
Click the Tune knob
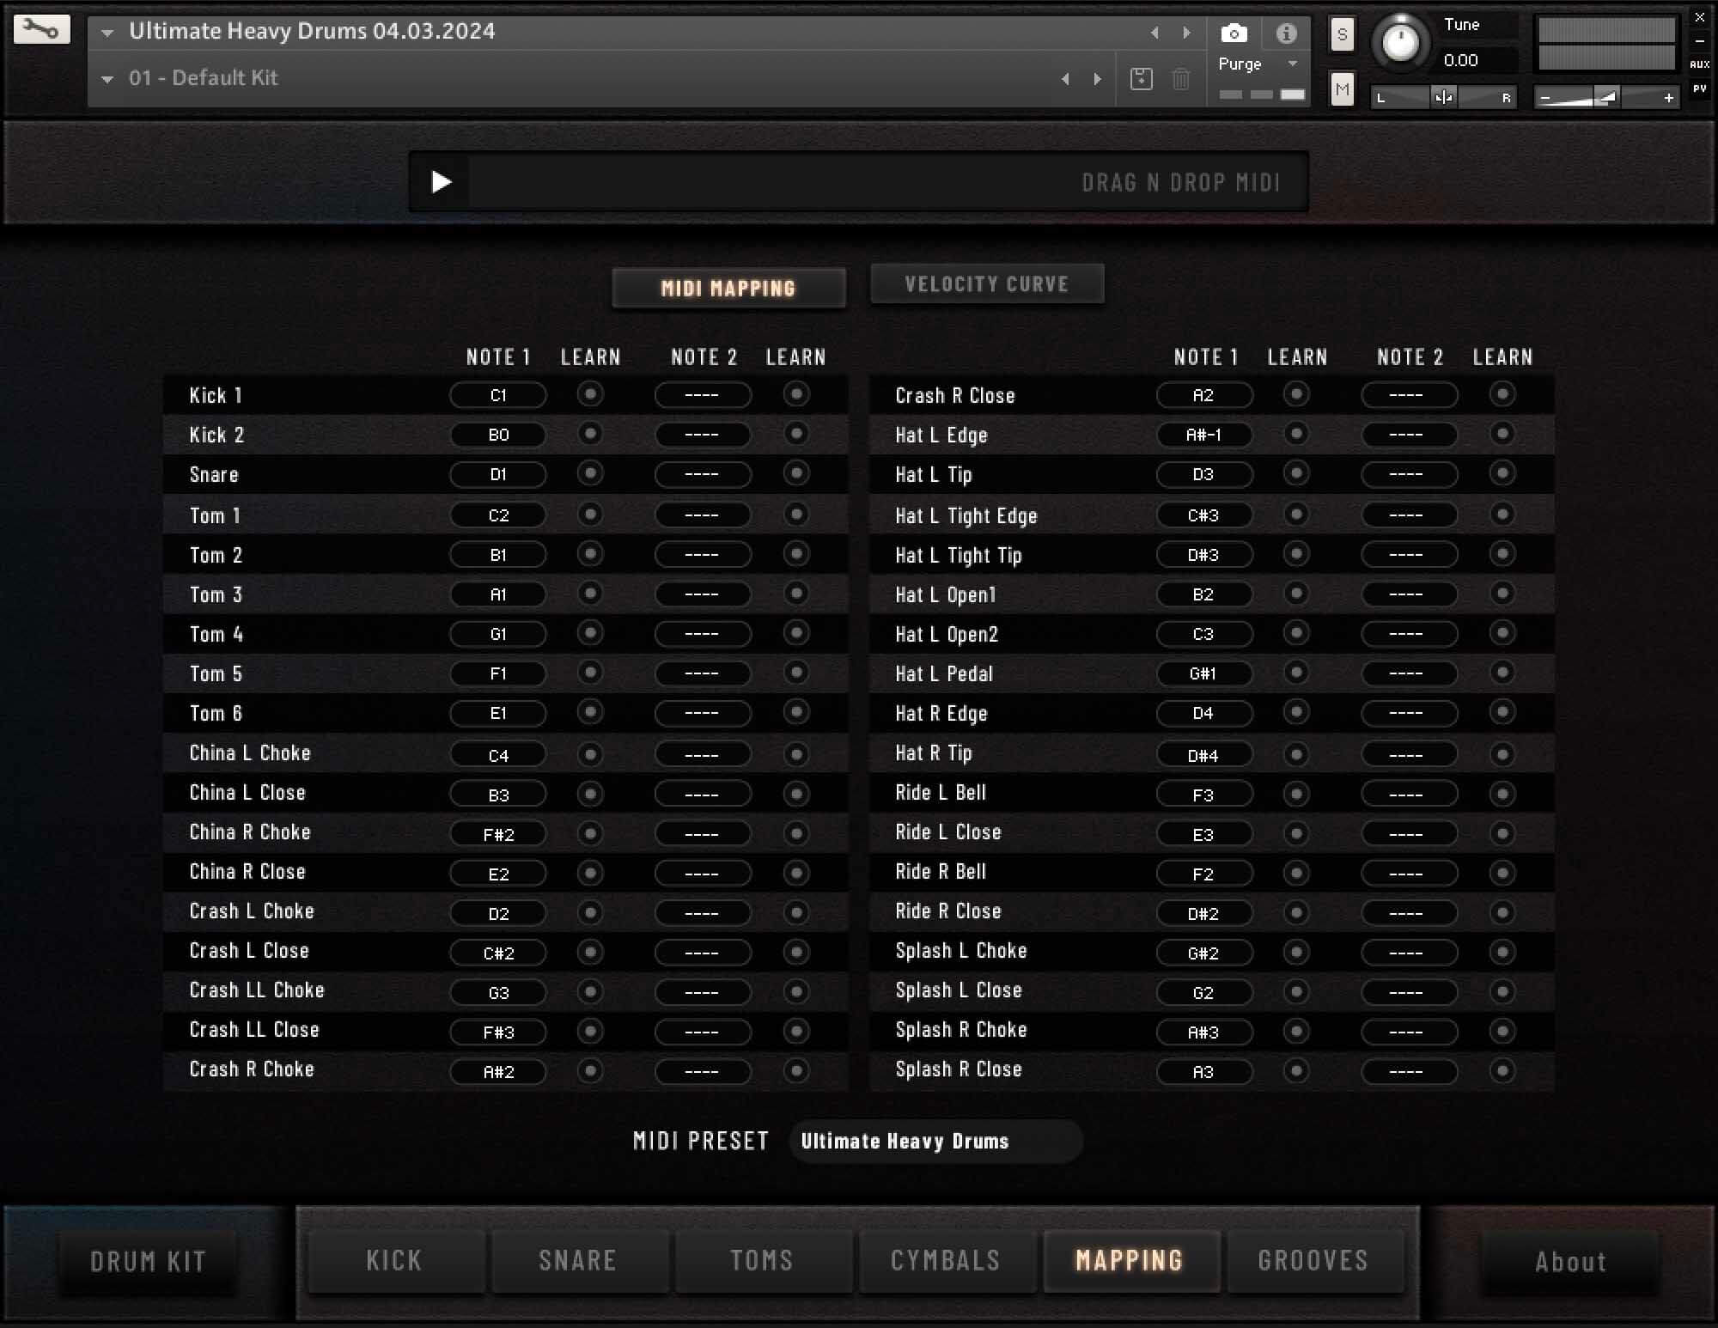point(1400,42)
